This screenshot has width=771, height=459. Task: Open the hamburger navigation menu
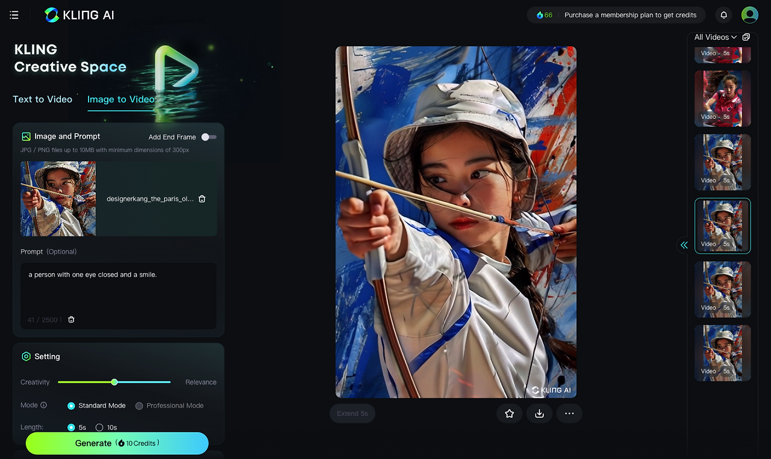(x=14, y=15)
